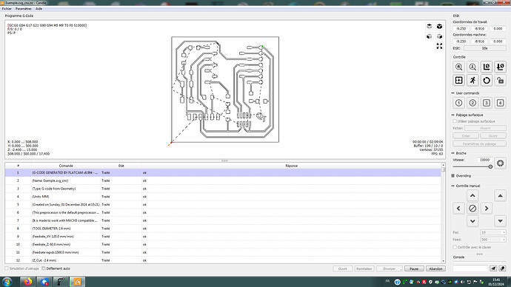
Task: Reset the controller with the circular arrow icon
Action: pyautogui.click(x=487, y=80)
